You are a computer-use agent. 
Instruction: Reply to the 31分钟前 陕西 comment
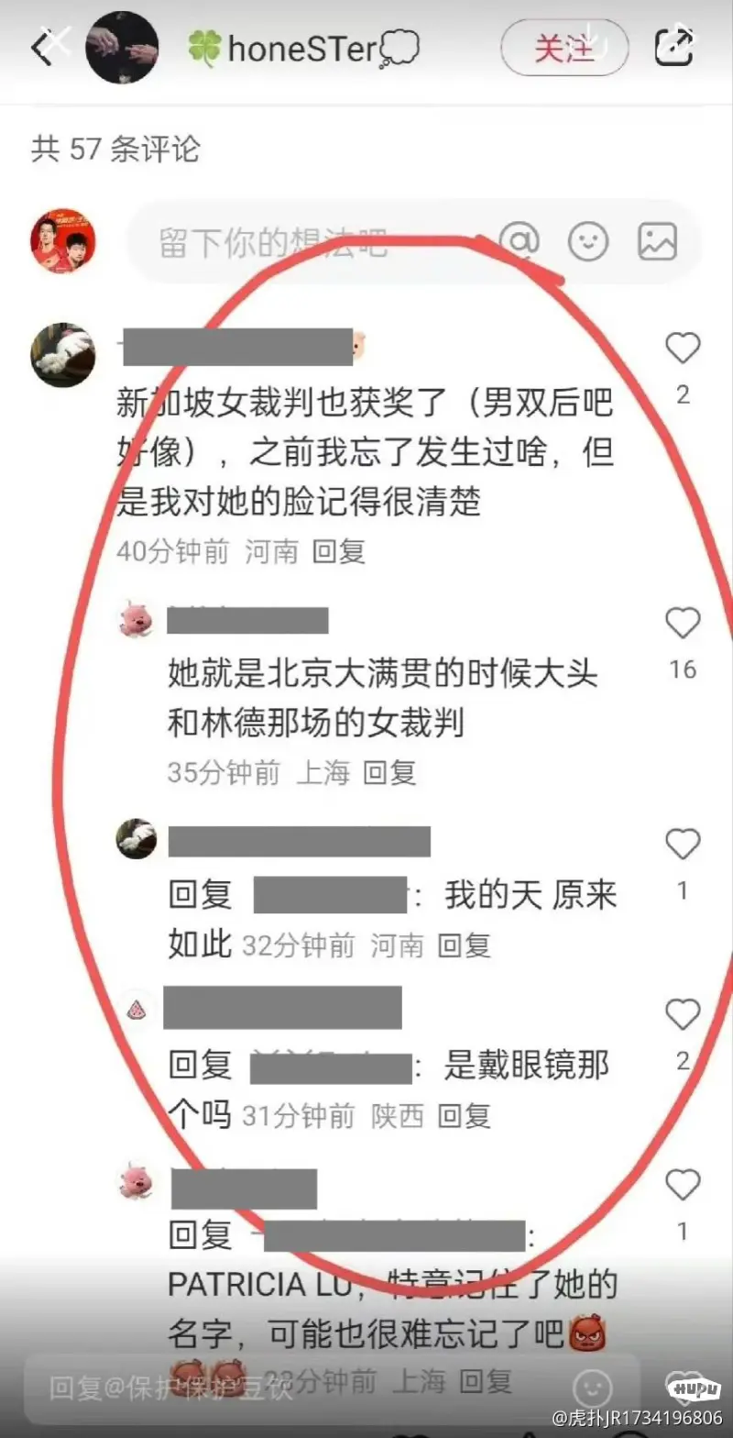[x=465, y=1115]
